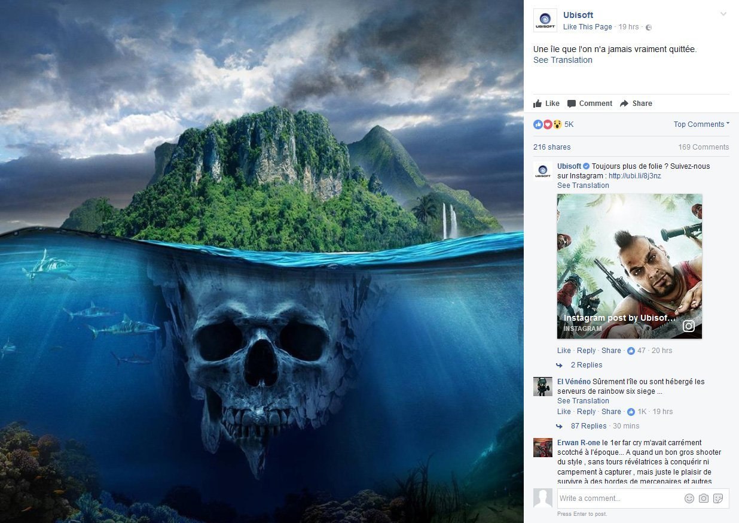Image resolution: width=739 pixels, height=523 pixels.
Task: Click El Vénéno's profile avatar
Action: 543,387
